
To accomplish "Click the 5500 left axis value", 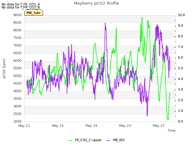I will [x=18, y=68].
